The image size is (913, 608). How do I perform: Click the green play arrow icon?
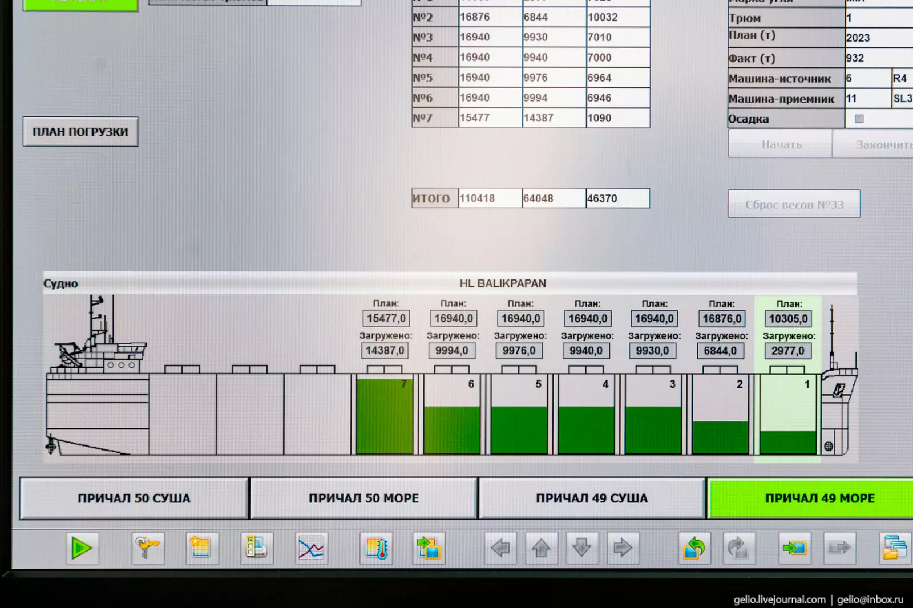point(82,549)
